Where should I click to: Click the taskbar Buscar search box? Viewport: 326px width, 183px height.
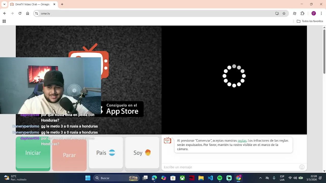(x=117, y=178)
